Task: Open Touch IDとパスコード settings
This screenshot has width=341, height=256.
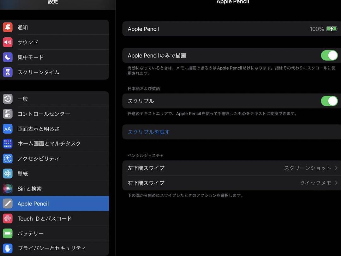Action: 54,219
